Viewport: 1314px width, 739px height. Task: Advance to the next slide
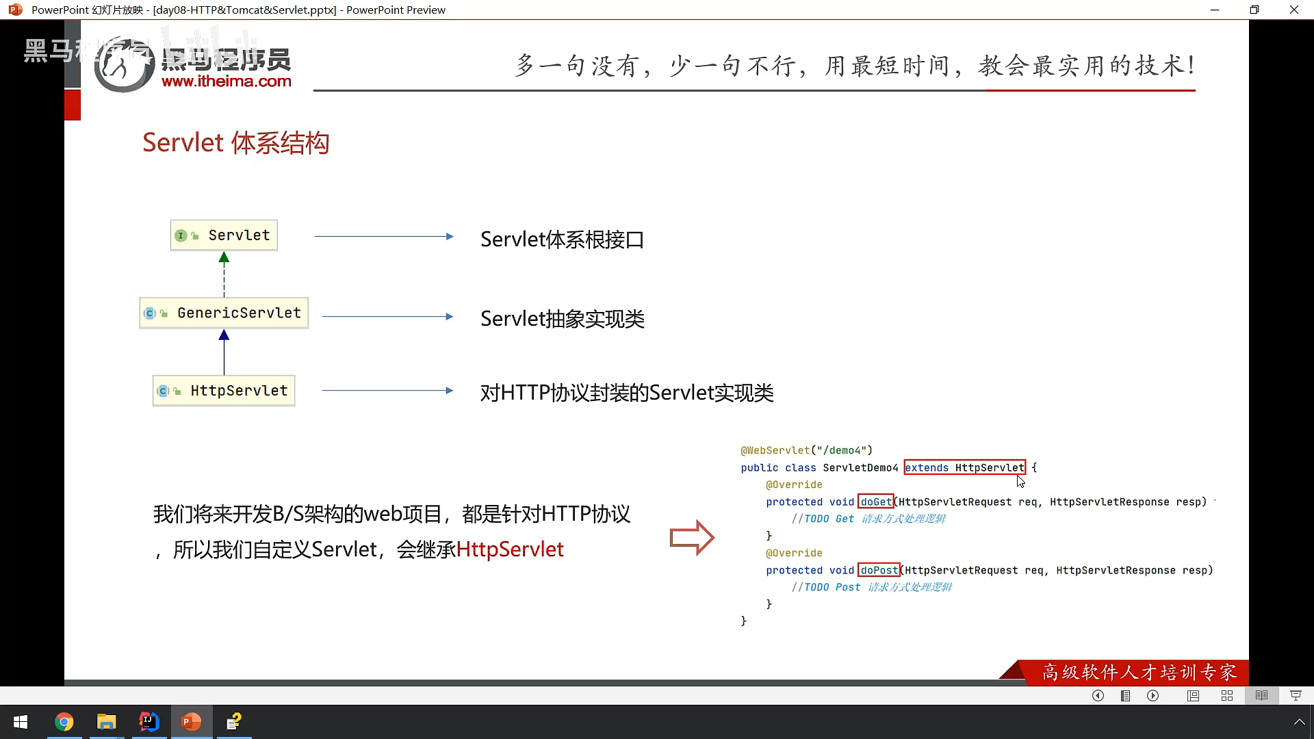coord(1153,695)
